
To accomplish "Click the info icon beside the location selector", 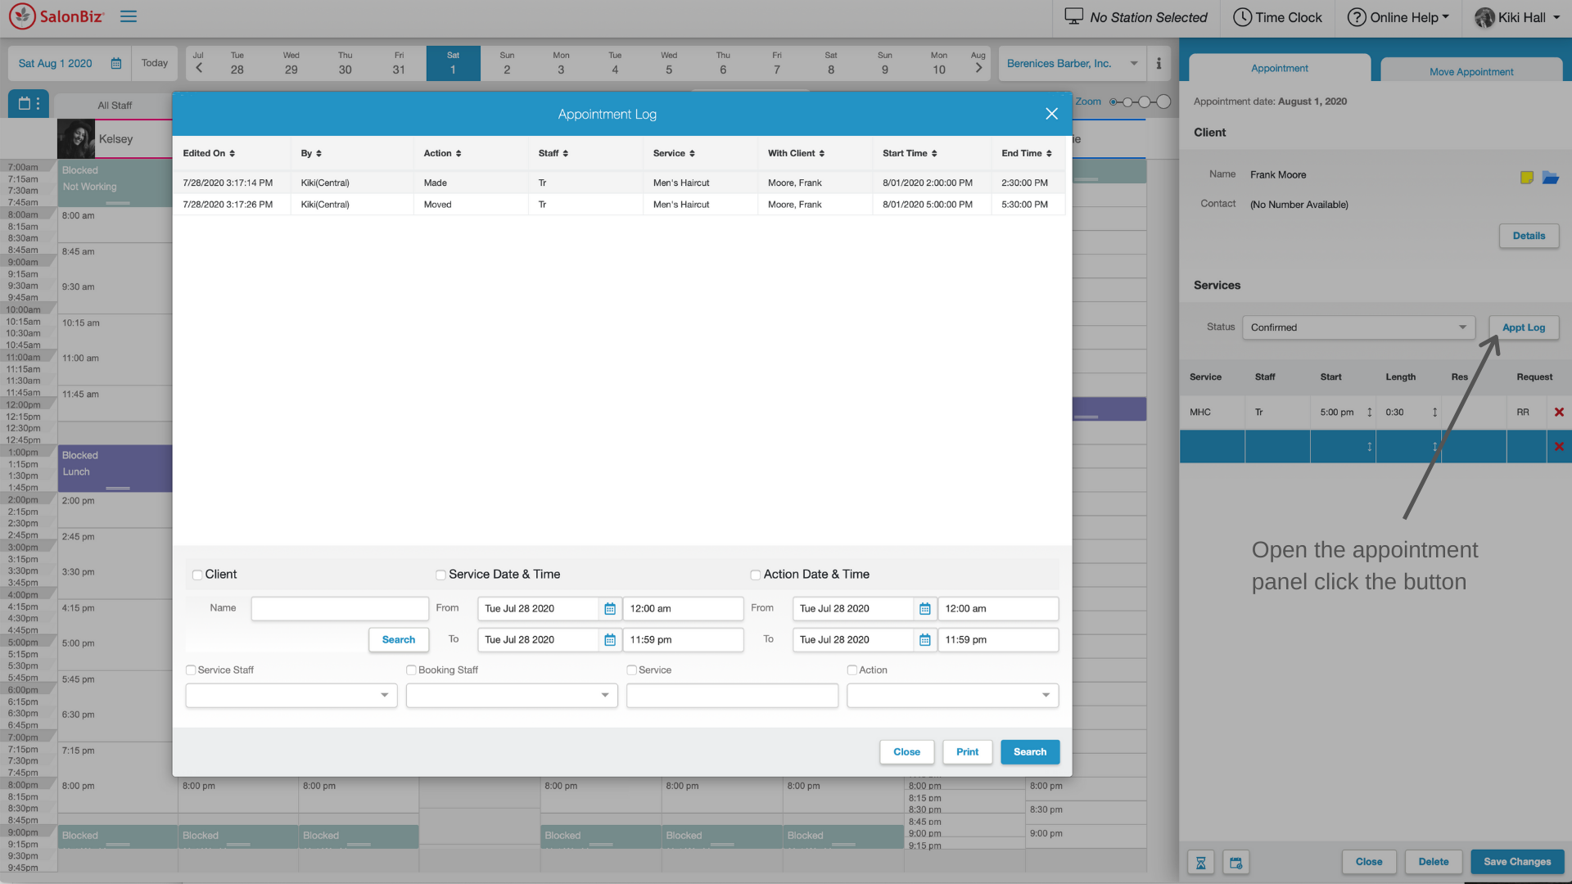I will pyautogui.click(x=1159, y=63).
